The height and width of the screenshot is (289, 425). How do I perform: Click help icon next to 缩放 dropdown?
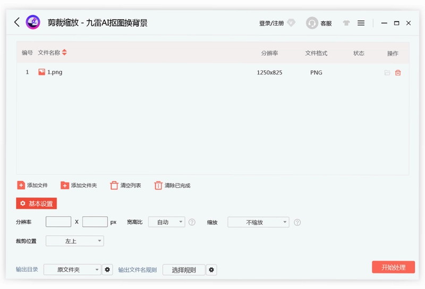point(297,222)
